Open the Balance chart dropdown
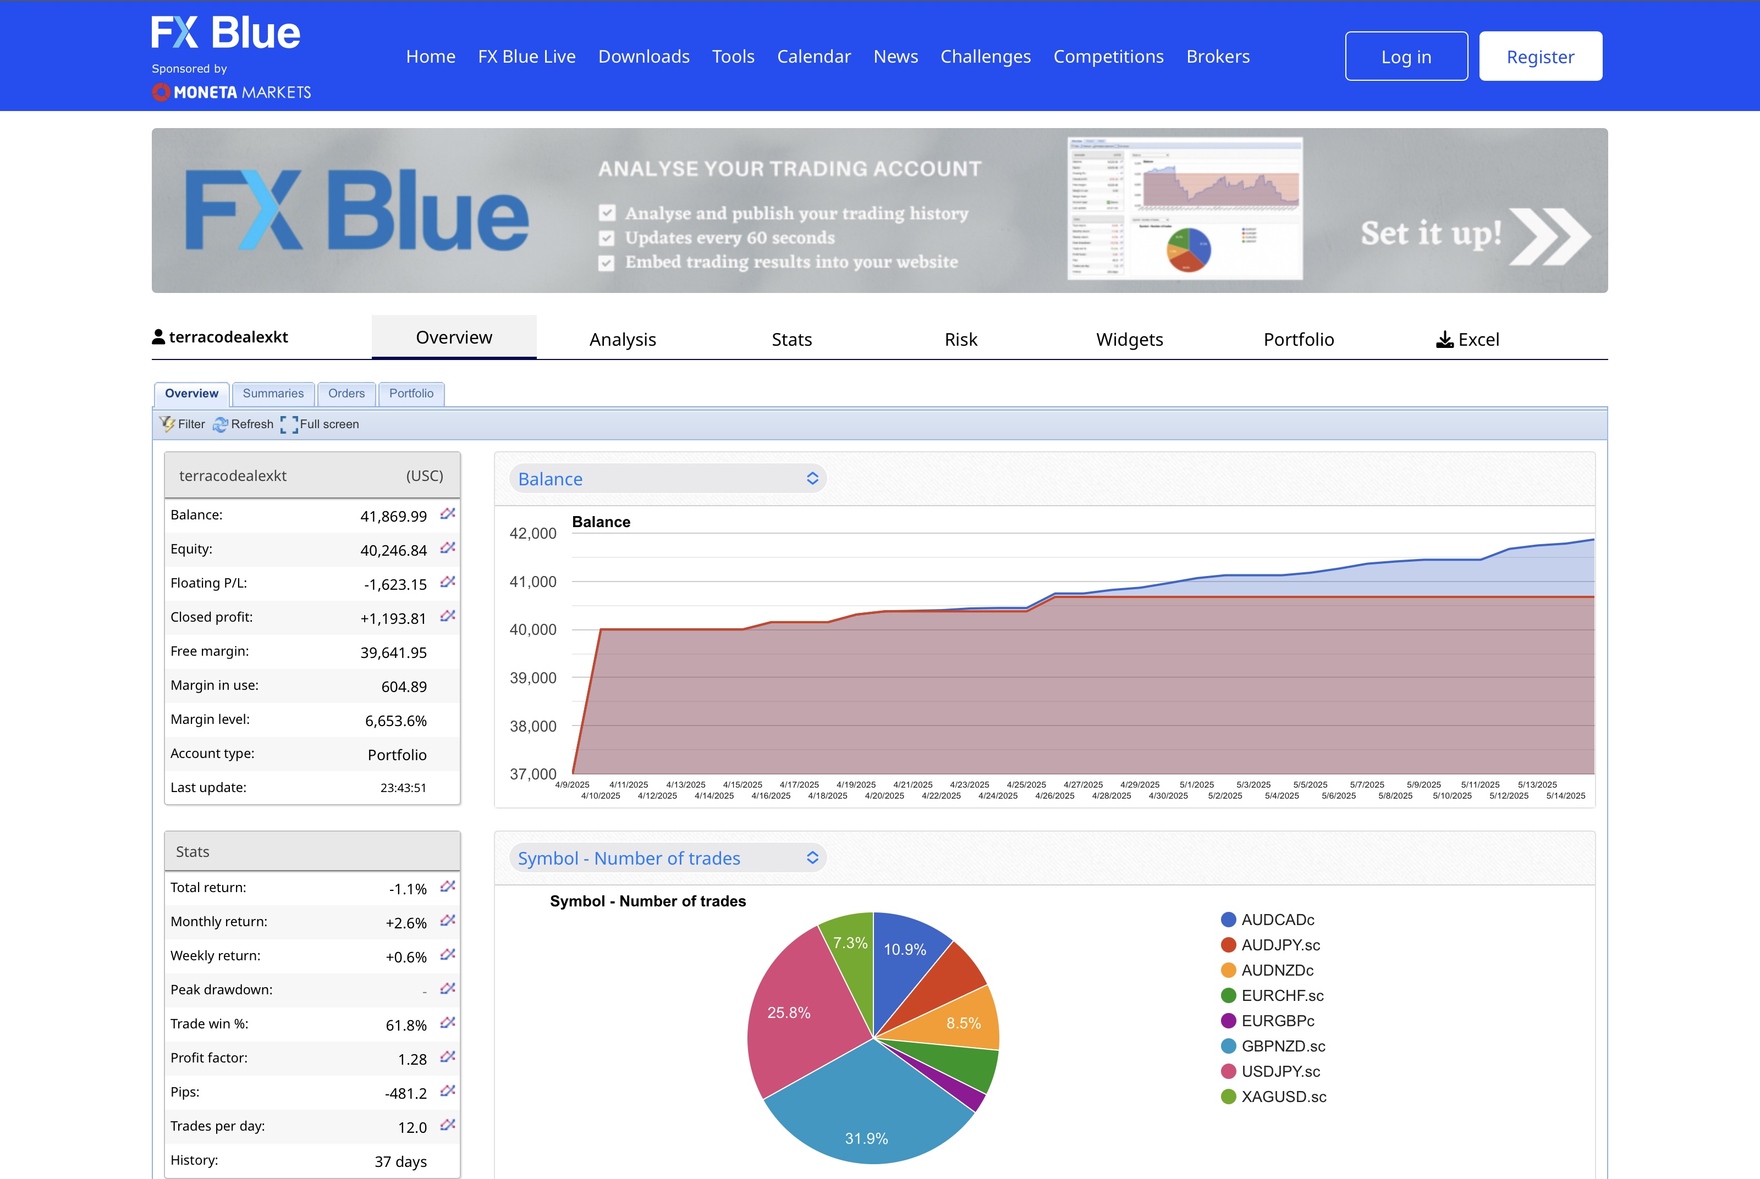The width and height of the screenshot is (1760, 1179). 668,479
